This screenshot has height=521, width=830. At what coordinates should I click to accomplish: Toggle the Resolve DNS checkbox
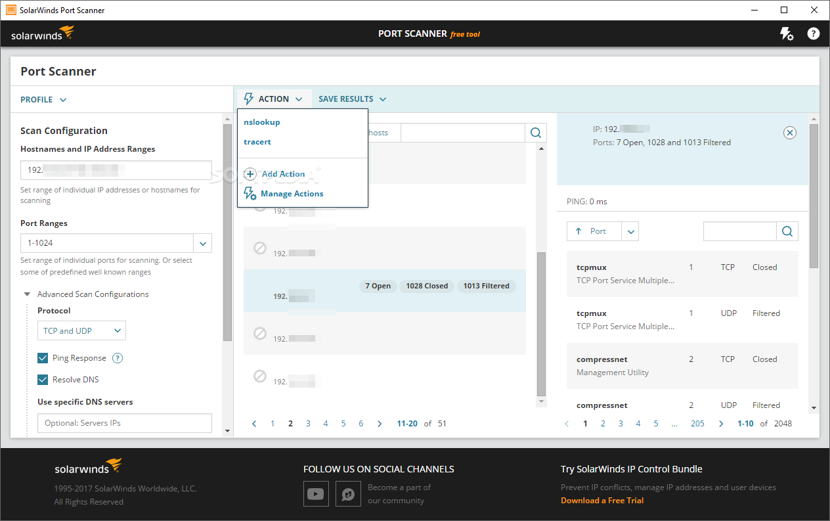pos(43,380)
